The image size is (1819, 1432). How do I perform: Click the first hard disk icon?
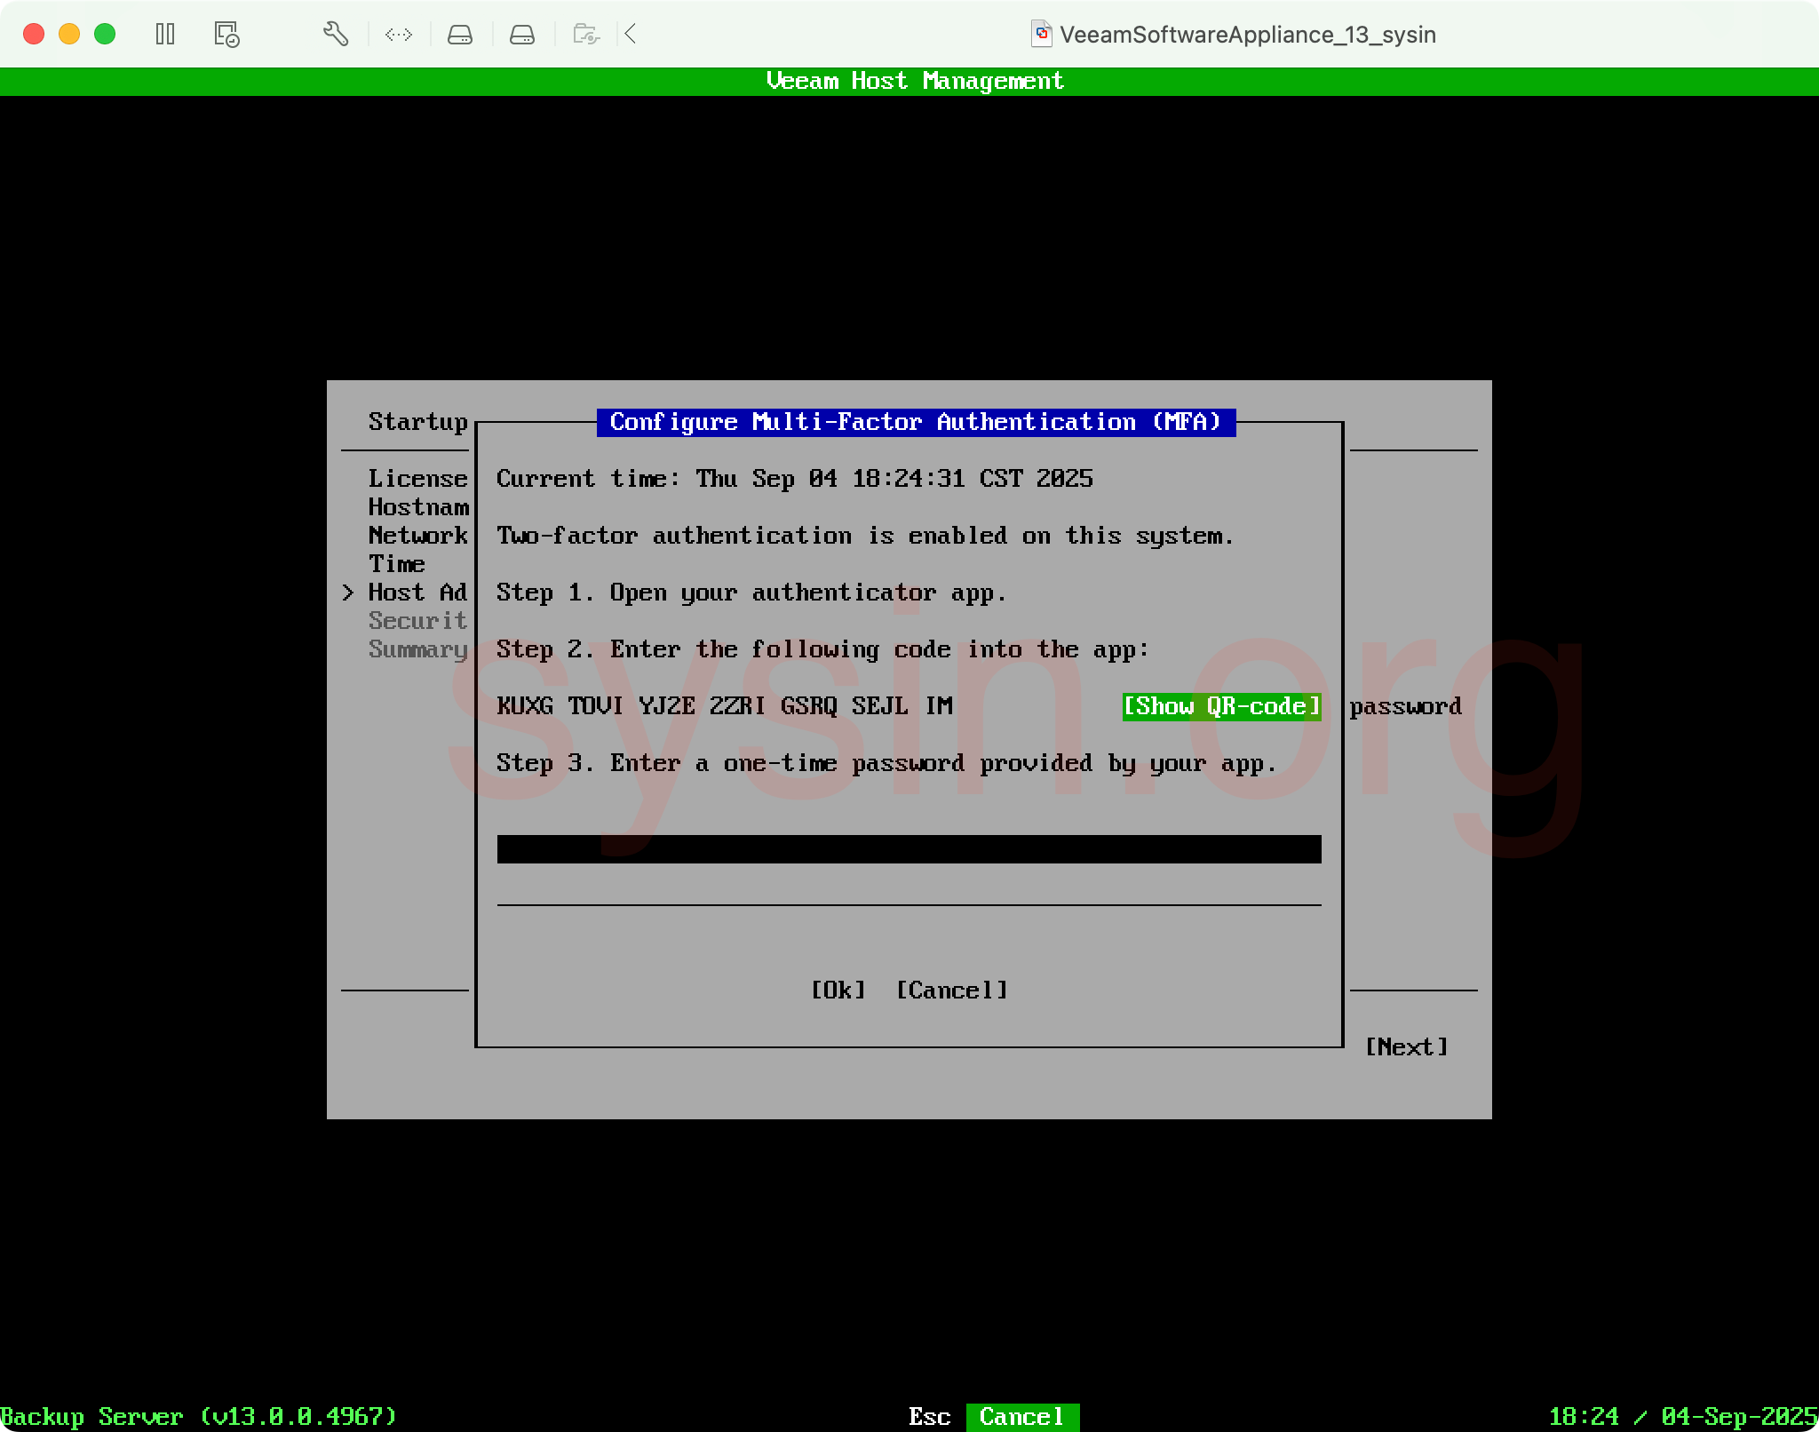coord(460,35)
